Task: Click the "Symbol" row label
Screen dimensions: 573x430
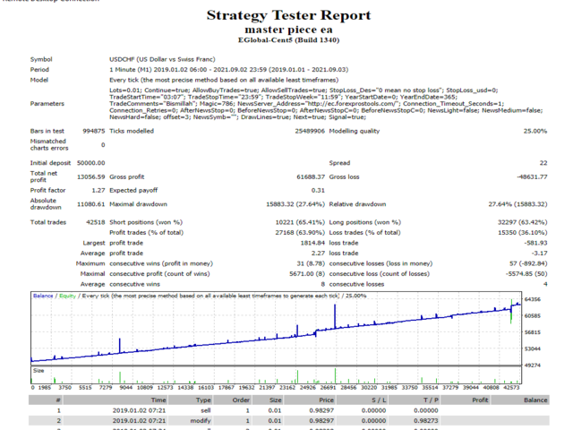Action: (x=41, y=59)
